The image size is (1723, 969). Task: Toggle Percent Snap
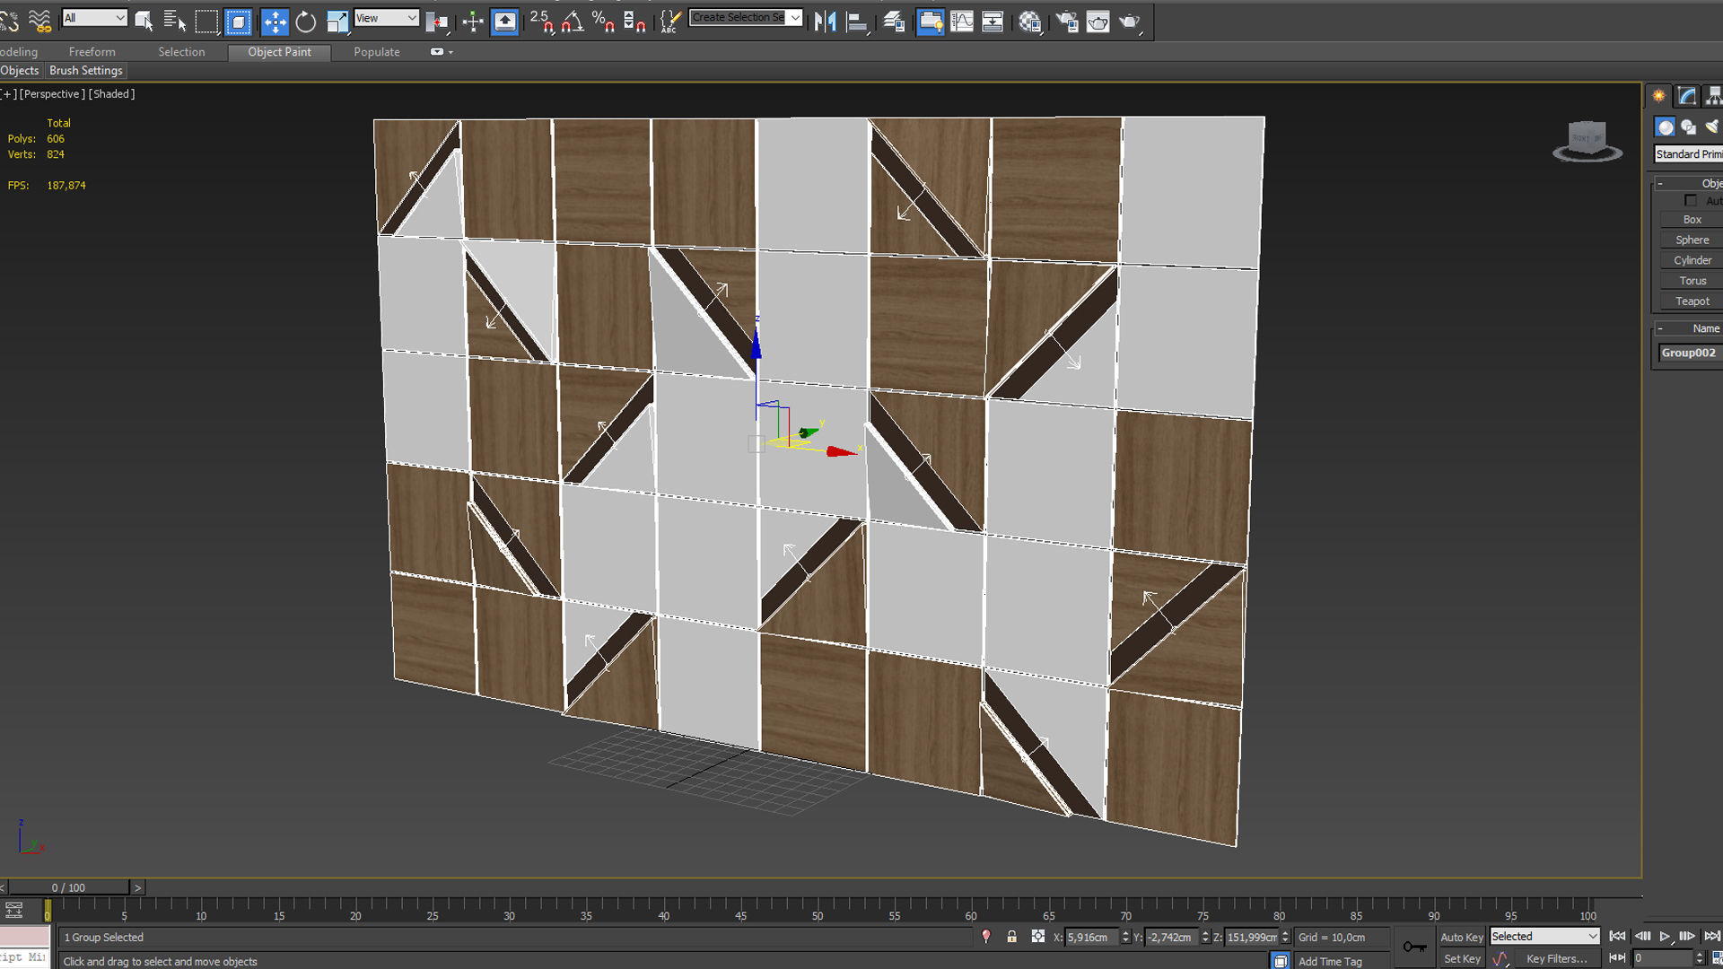pyautogui.click(x=603, y=21)
